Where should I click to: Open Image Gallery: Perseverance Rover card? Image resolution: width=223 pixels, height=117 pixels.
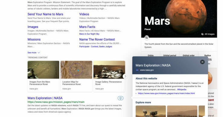tap(109, 76)
